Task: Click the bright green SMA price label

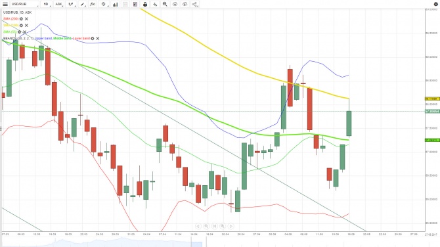Action: [x=432, y=140]
